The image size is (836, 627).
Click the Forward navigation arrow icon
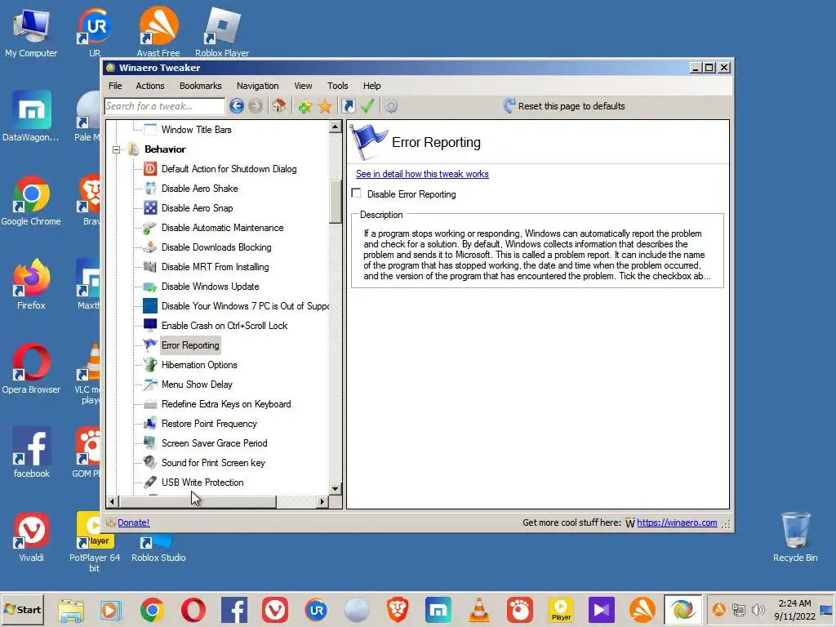pos(256,106)
